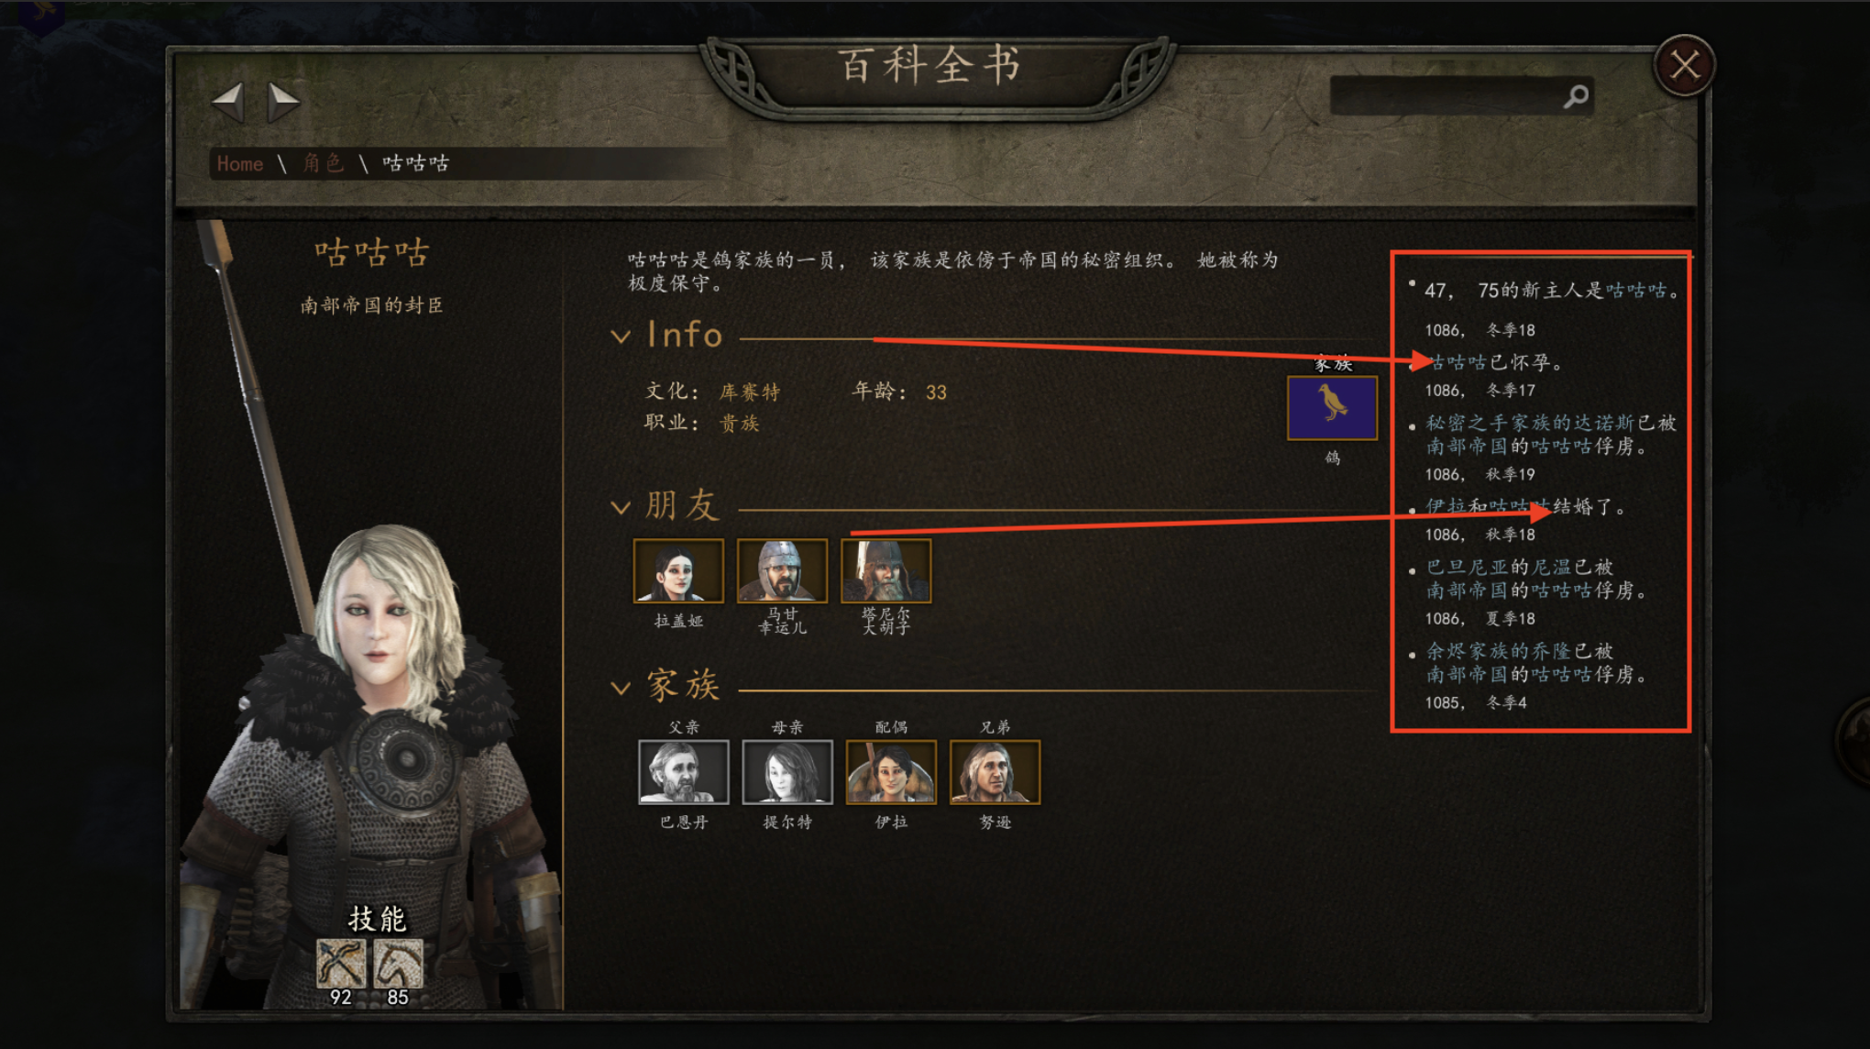
Task: Open friend portrait 马甘 幸运儿
Action: [782, 570]
